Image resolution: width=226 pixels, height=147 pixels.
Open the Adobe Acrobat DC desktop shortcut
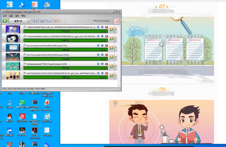point(34,131)
